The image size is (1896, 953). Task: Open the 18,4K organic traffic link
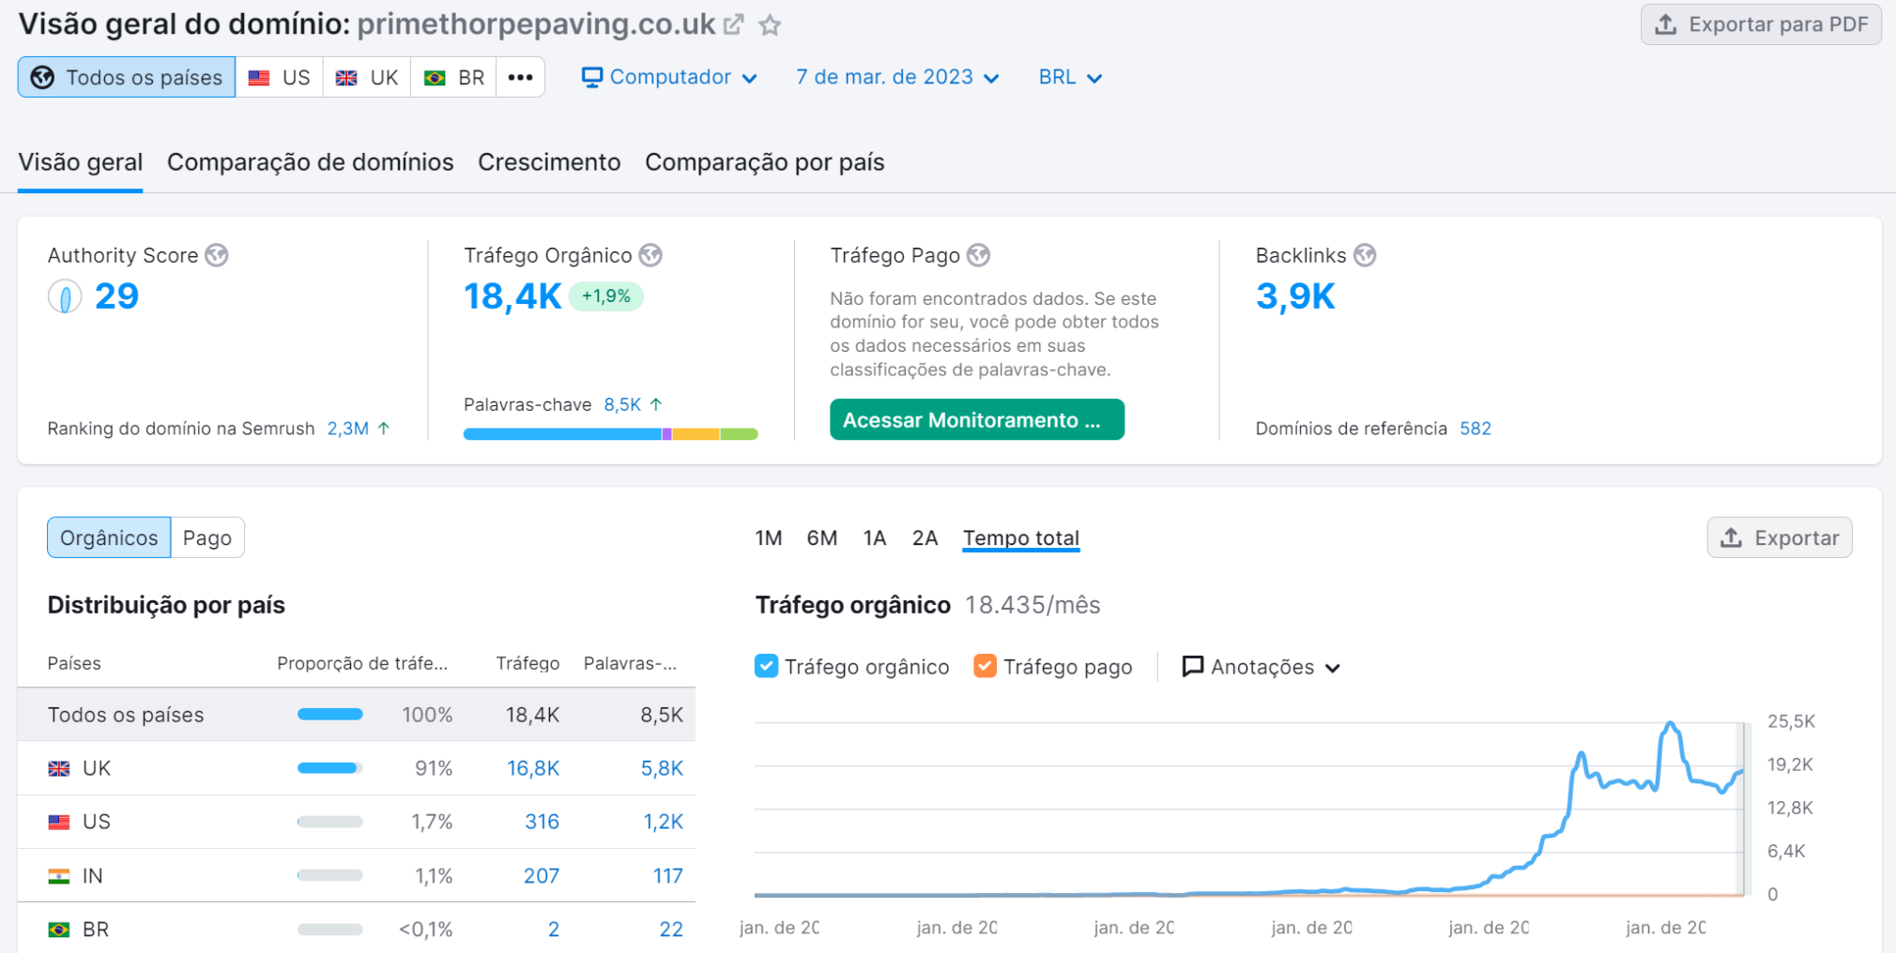pyautogui.click(x=512, y=296)
